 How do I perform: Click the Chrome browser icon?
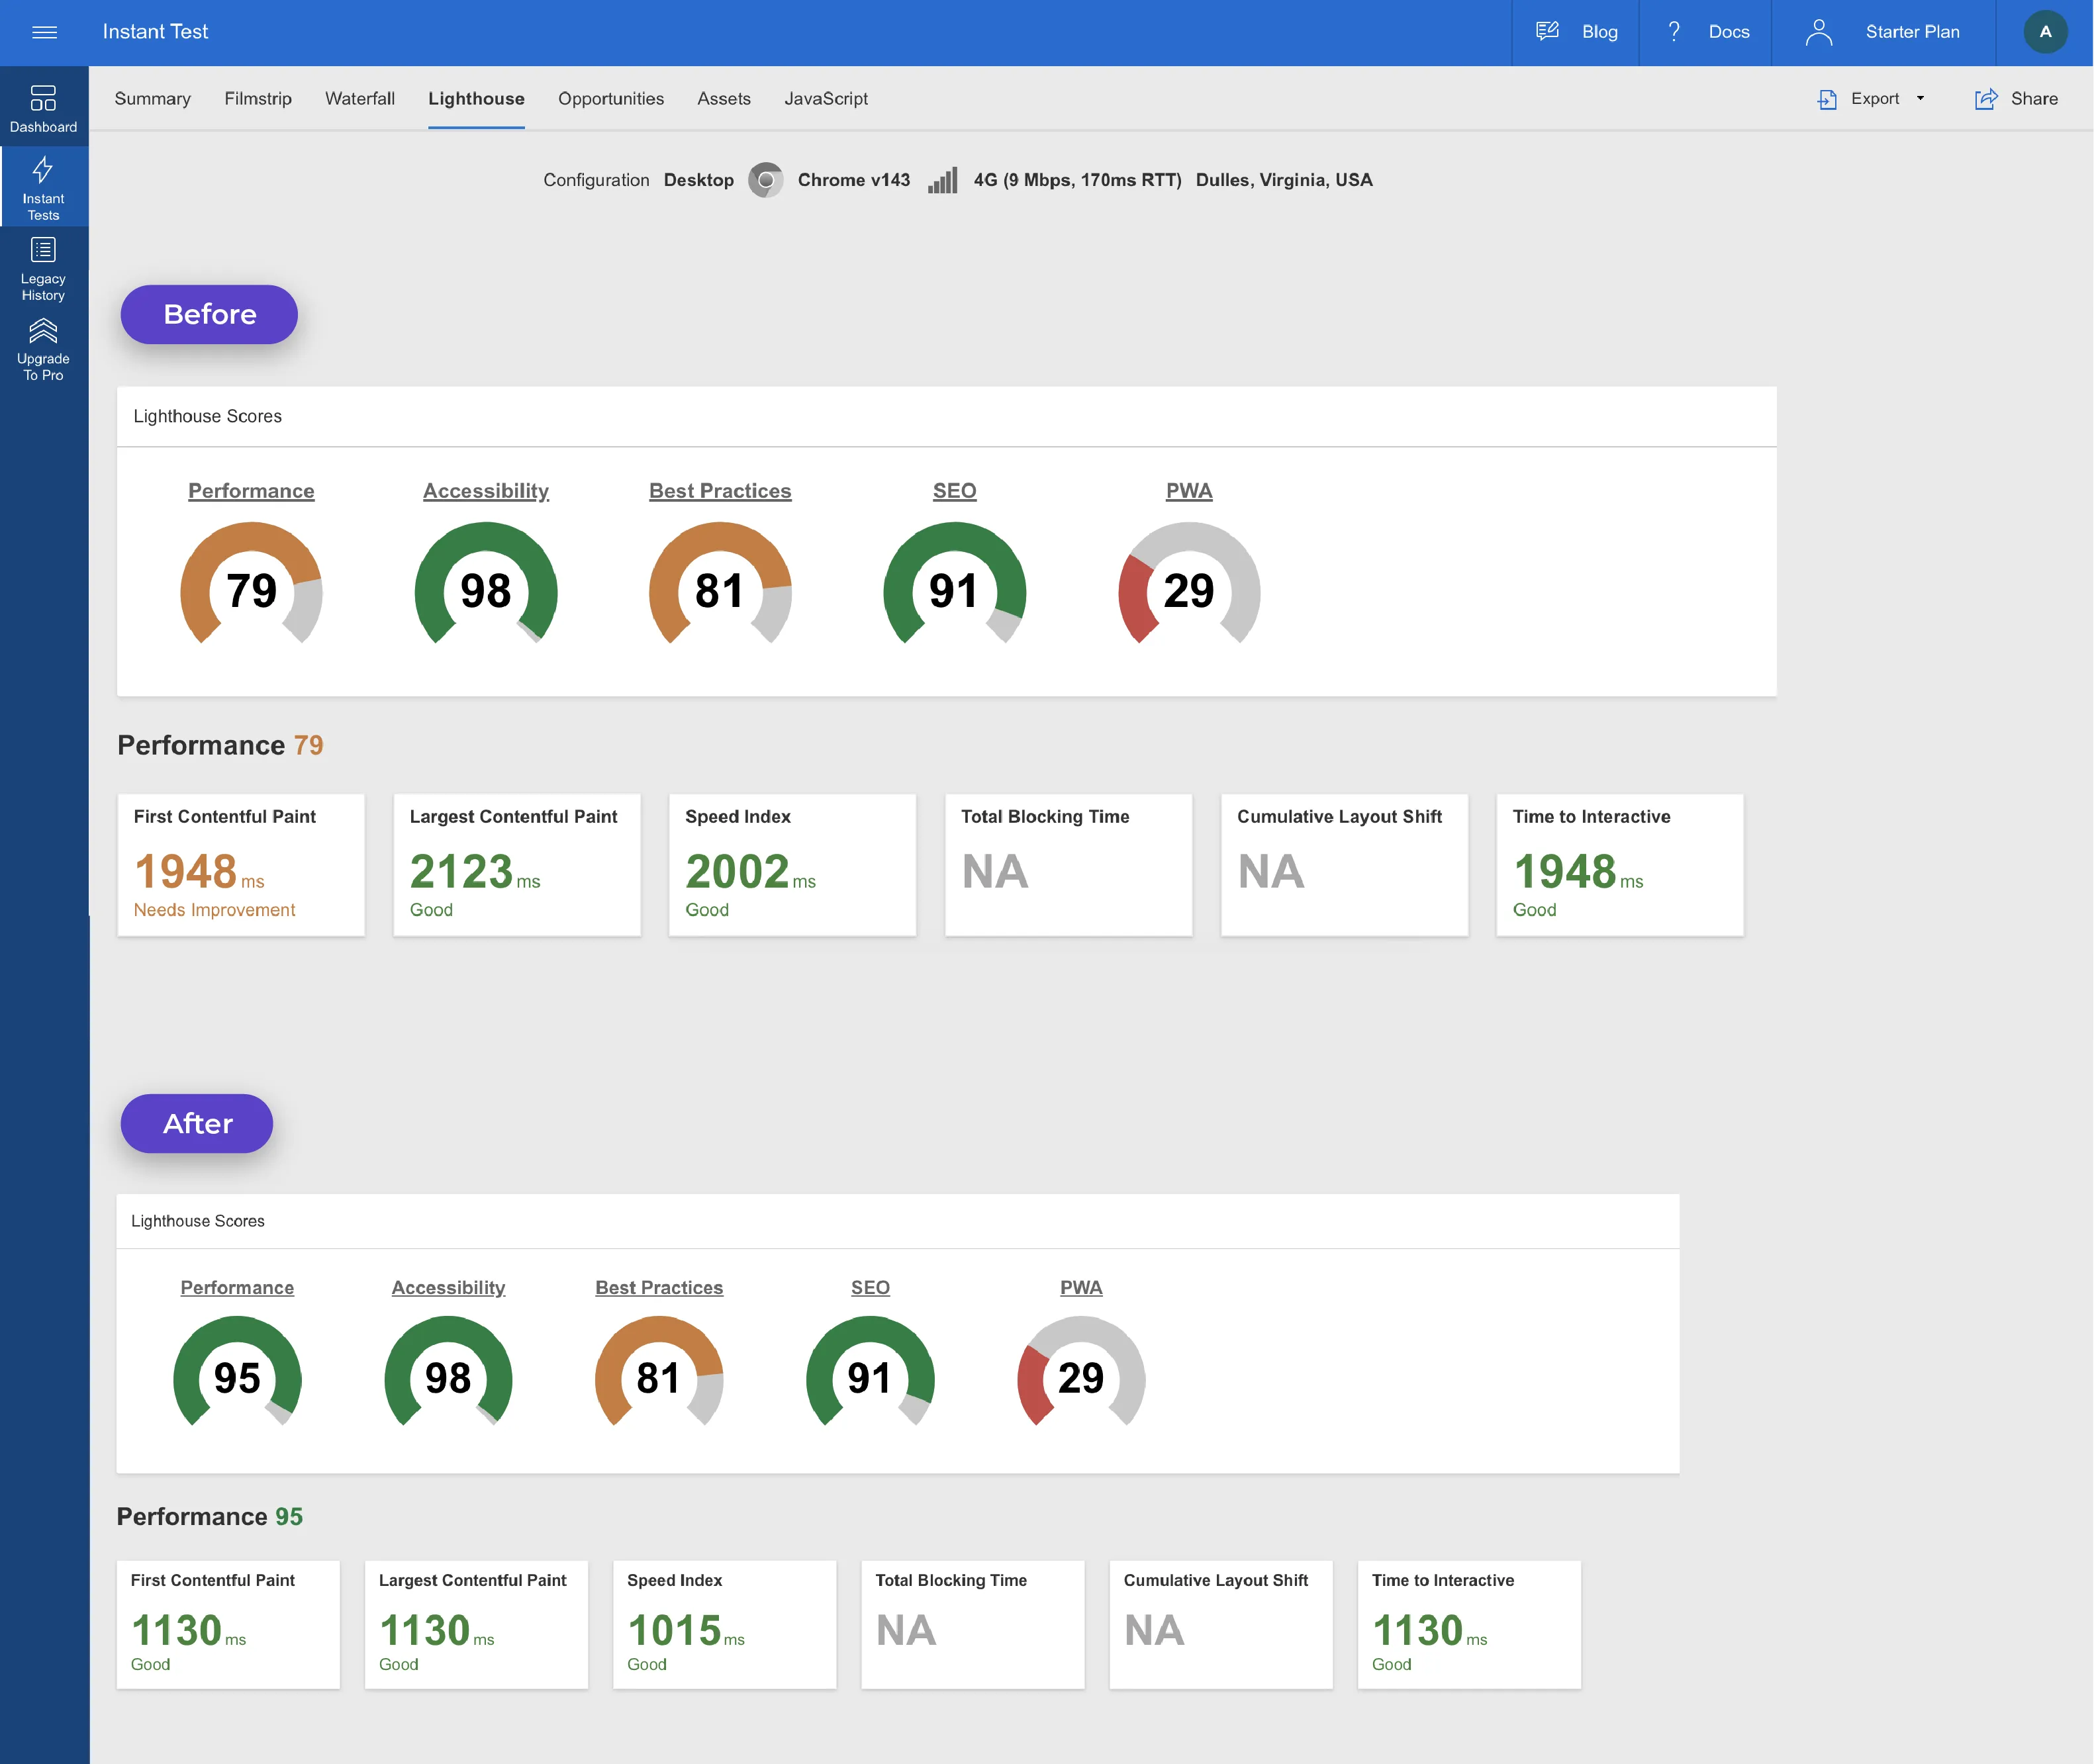coord(766,180)
